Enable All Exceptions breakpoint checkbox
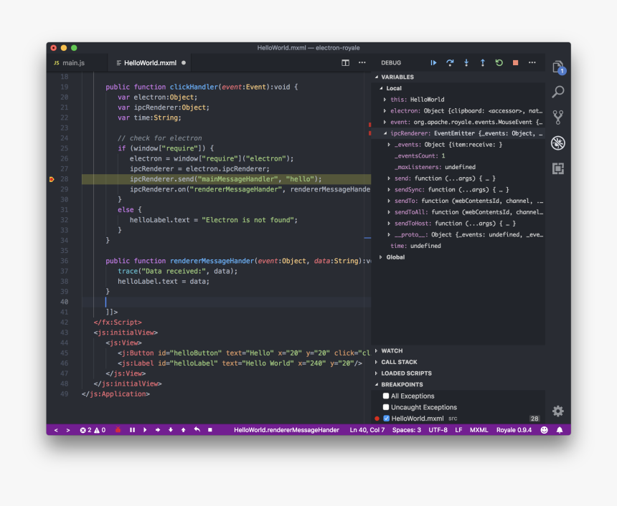Screen dimensions: 617x506 (x=386, y=396)
